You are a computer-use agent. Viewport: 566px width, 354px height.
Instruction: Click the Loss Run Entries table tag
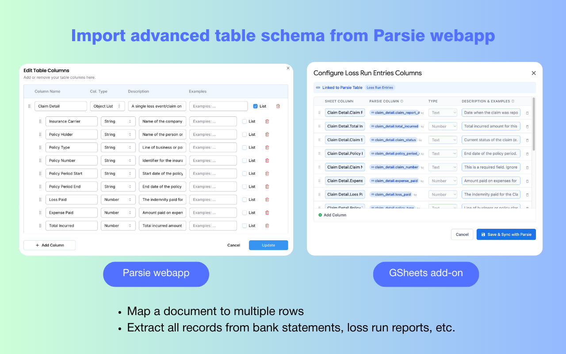click(380, 88)
